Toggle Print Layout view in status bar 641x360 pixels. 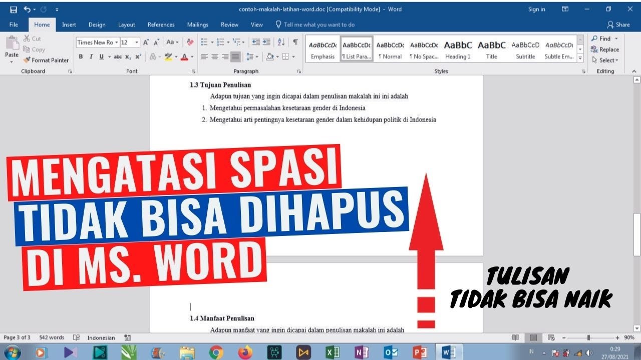[x=533, y=338]
